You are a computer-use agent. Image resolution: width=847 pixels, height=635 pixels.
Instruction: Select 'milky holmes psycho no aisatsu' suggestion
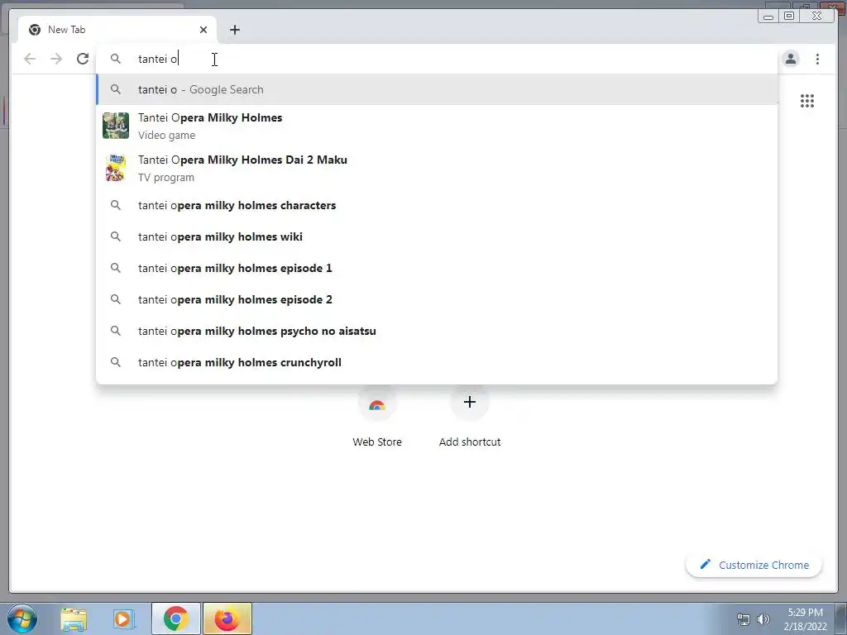pos(437,331)
